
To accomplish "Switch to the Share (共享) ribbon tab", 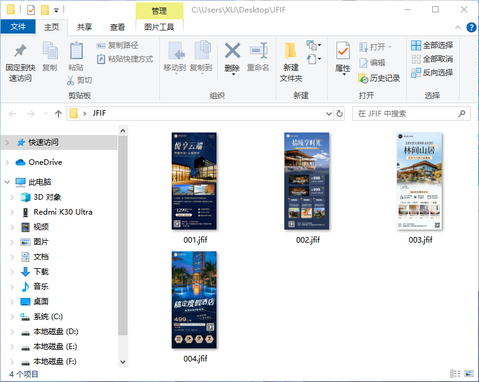I will [x=85, y=27].
